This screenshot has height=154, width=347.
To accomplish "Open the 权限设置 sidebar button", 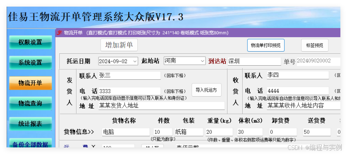I will 30,42.
